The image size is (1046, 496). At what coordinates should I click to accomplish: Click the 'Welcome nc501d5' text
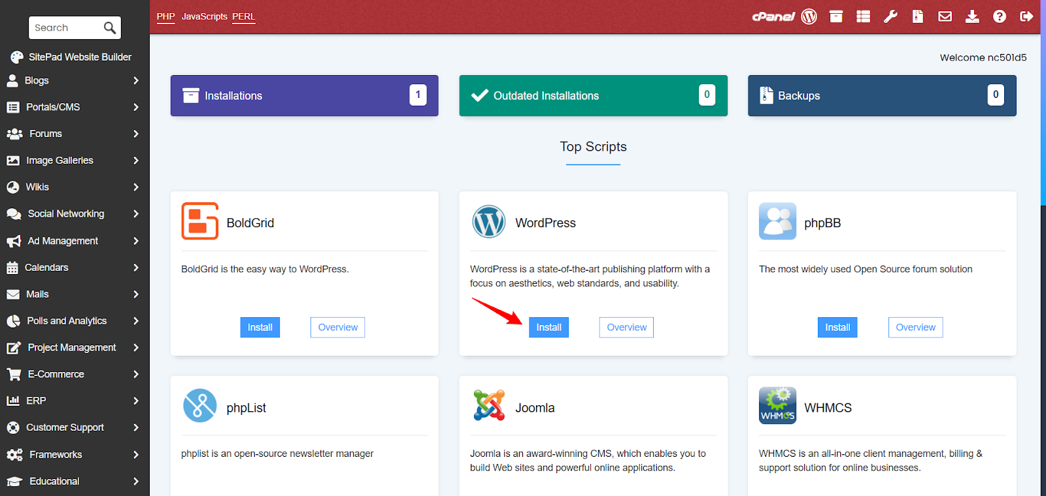[x=983, y=57]
